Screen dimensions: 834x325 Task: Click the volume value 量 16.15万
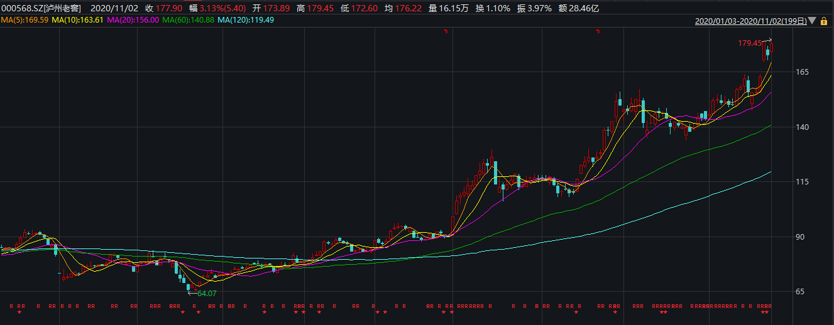(449, 8)
